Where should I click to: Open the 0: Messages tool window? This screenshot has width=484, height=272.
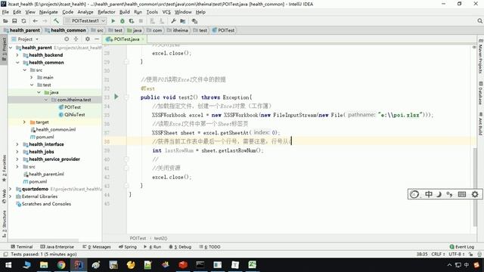[x=97, y=247]
